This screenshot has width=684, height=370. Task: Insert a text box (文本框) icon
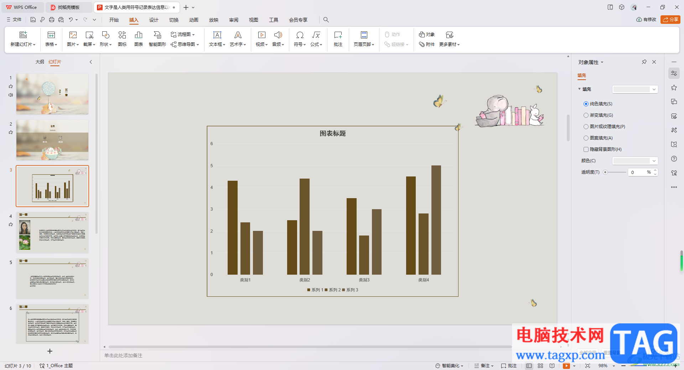[x=217, y=35]
